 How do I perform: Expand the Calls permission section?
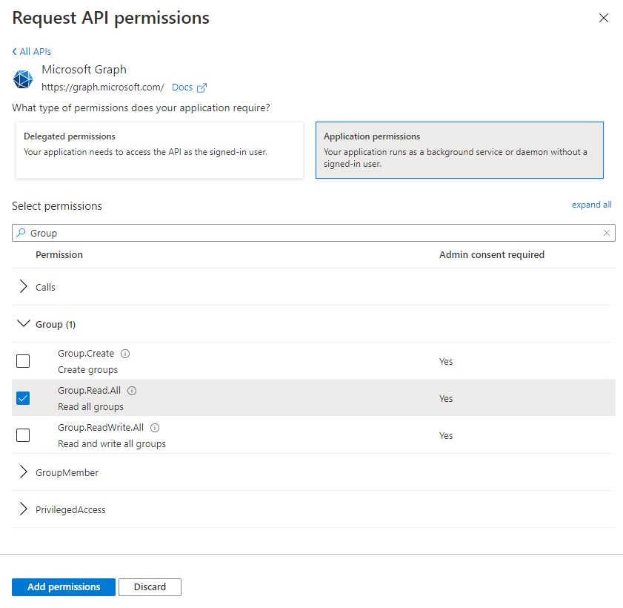[24, 287]
